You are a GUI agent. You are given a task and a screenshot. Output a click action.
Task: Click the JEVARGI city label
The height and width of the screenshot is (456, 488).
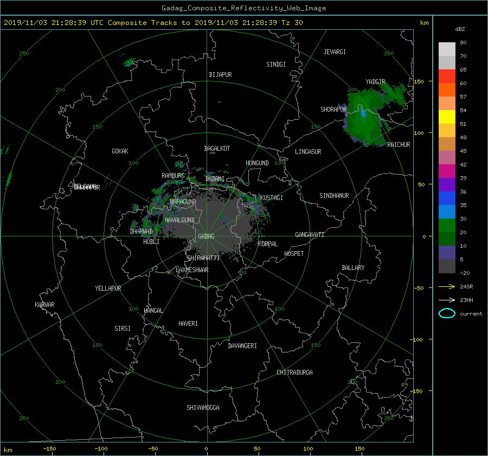click(x=335, y=52)
